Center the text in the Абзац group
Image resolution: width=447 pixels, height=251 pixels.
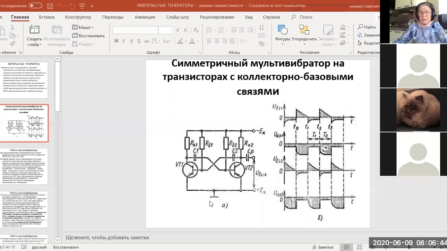click(217, 41)
